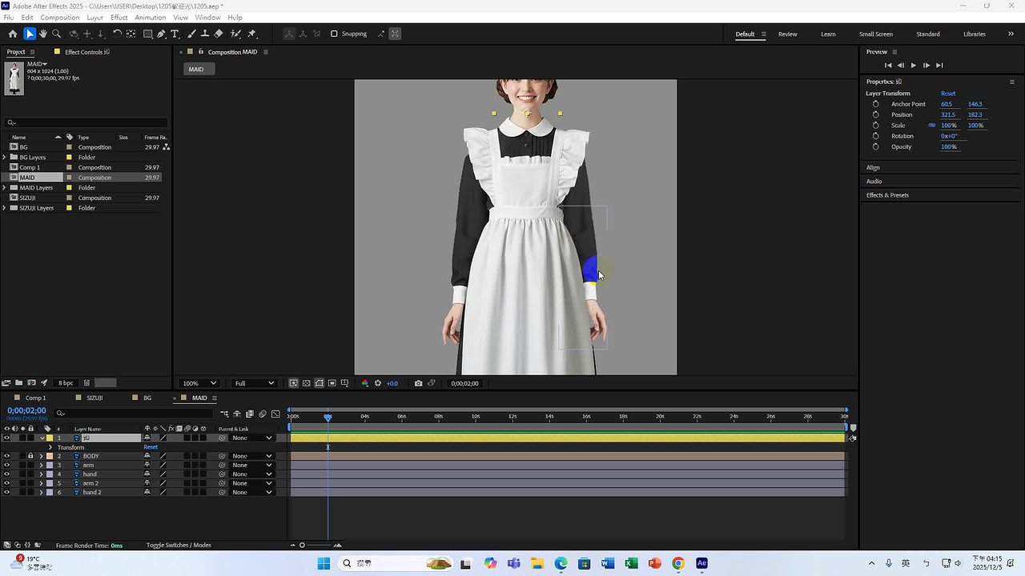Enable the Snapping checkbox
Screen dimensions: 1025x576
tap(334, 34)
